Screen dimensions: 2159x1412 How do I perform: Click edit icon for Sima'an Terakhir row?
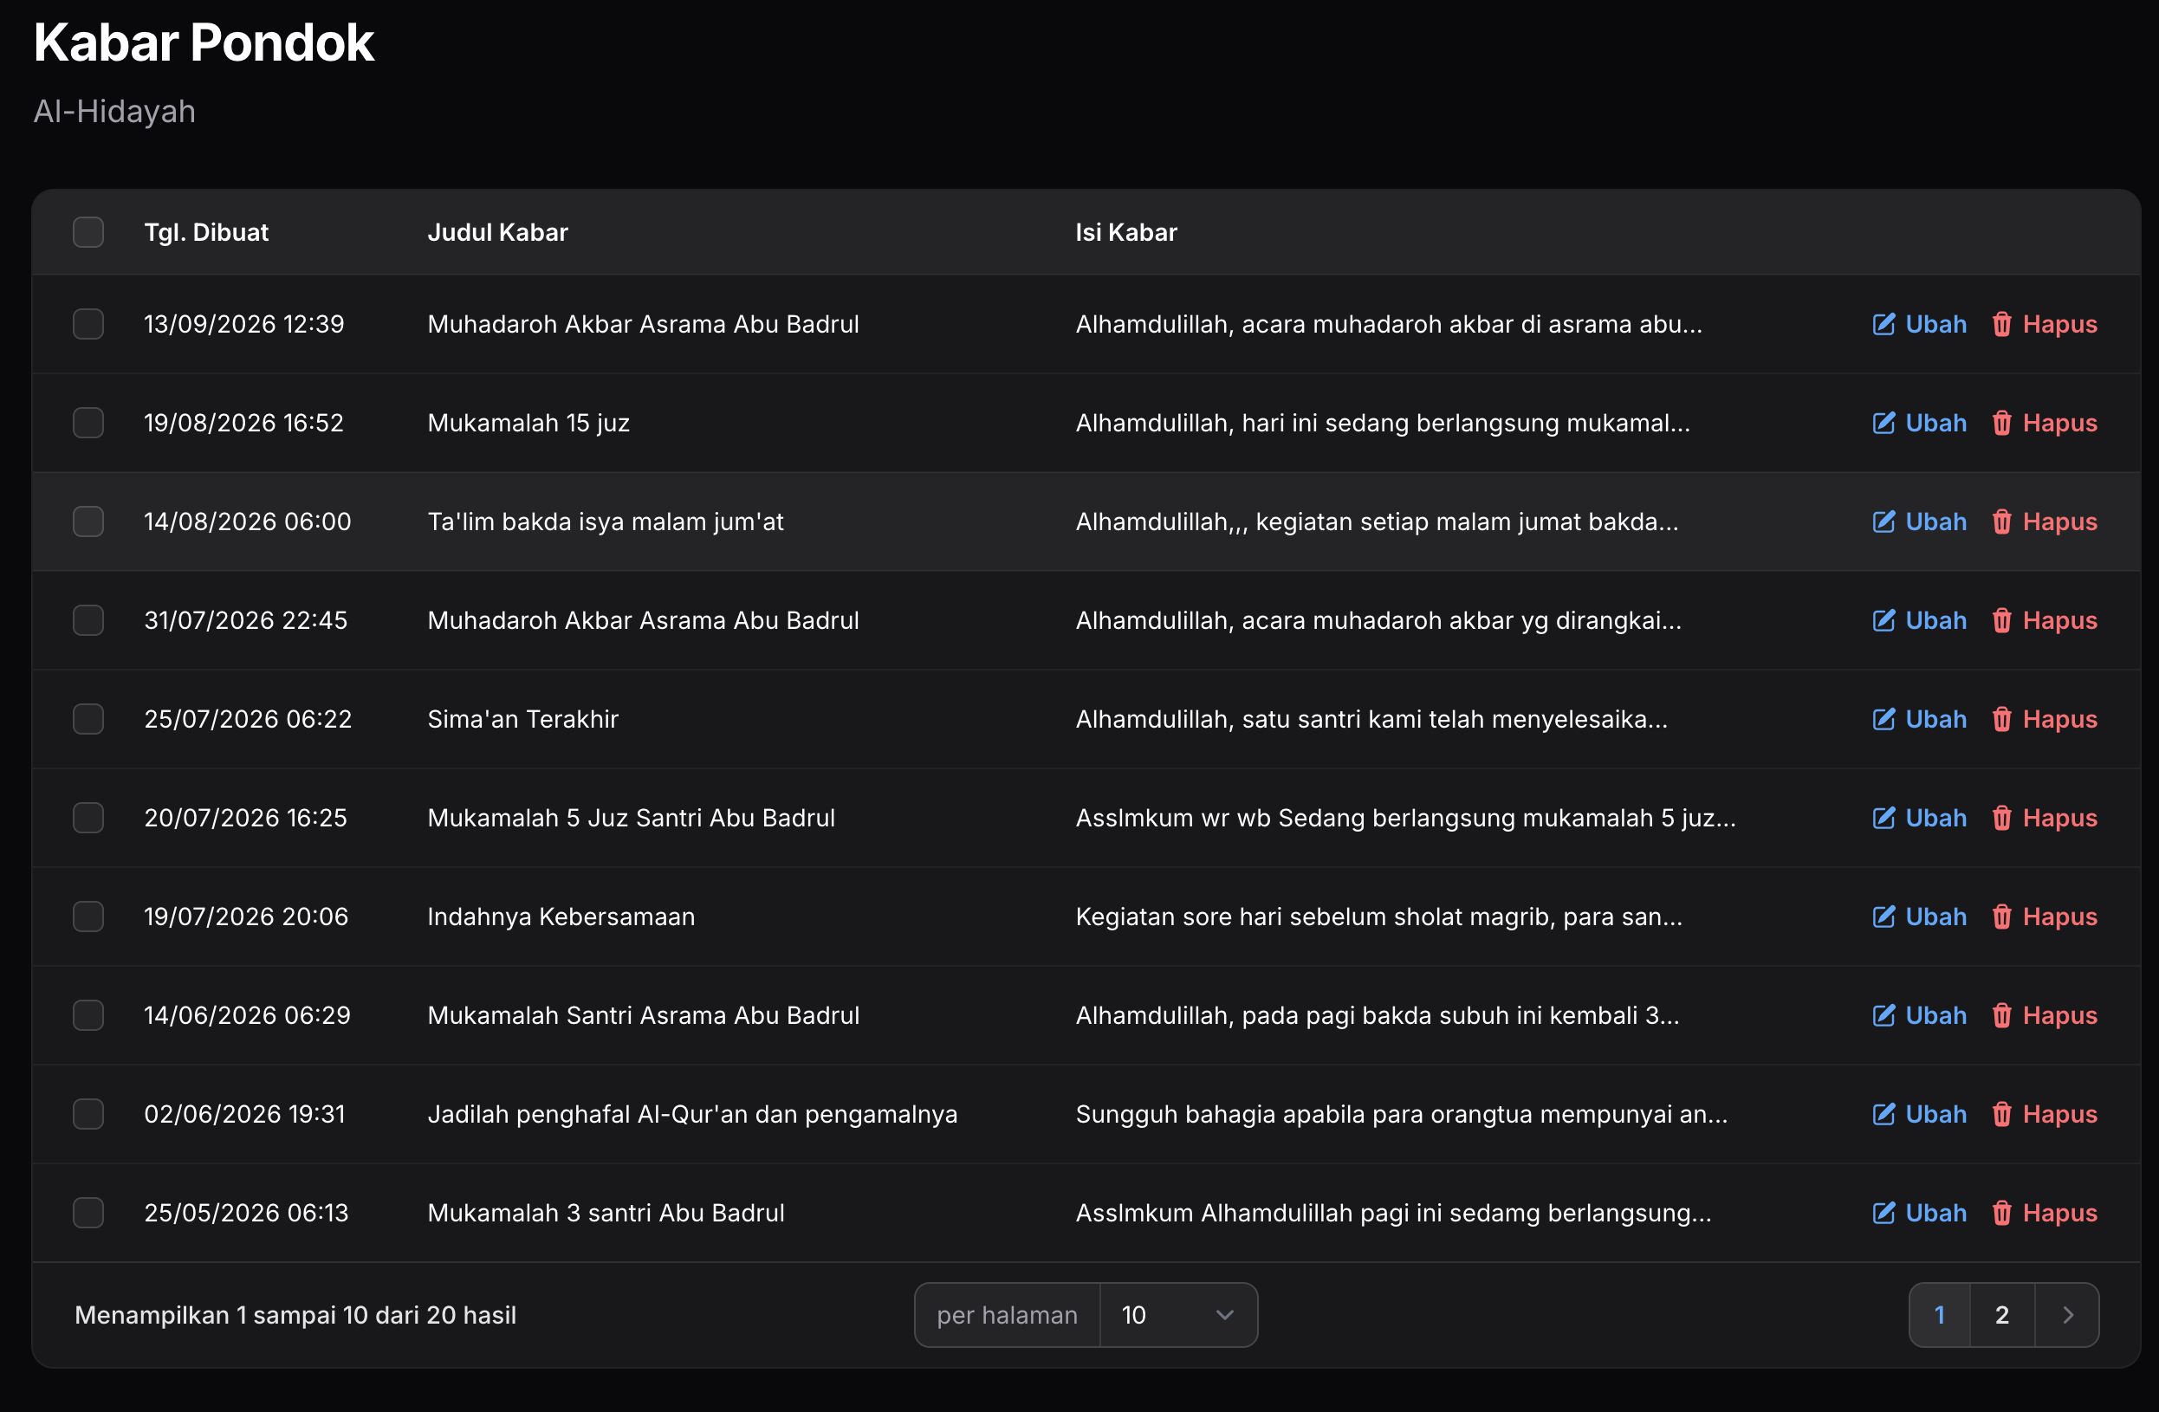[x=1883, y=719]
